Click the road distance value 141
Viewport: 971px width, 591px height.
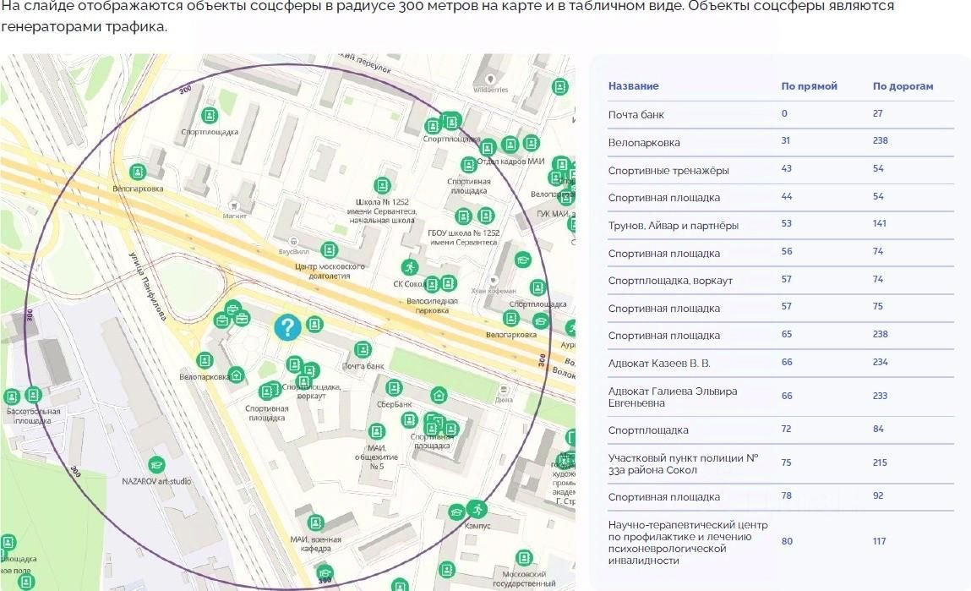[x=880, y=224]
